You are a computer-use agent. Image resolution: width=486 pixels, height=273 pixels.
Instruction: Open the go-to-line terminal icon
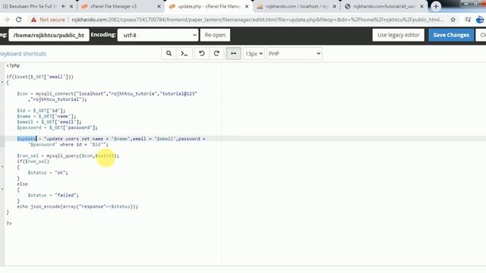(x=185, y=54)
